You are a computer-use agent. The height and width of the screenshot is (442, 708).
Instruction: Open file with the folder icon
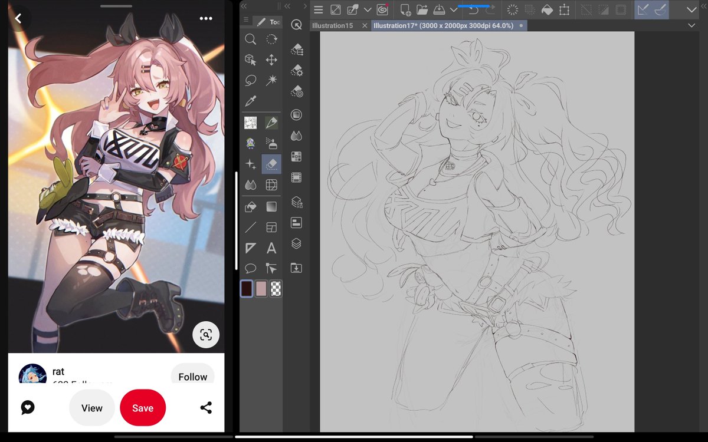(x=422, y=9)
